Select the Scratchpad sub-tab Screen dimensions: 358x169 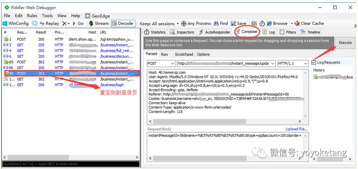[184, 54]
